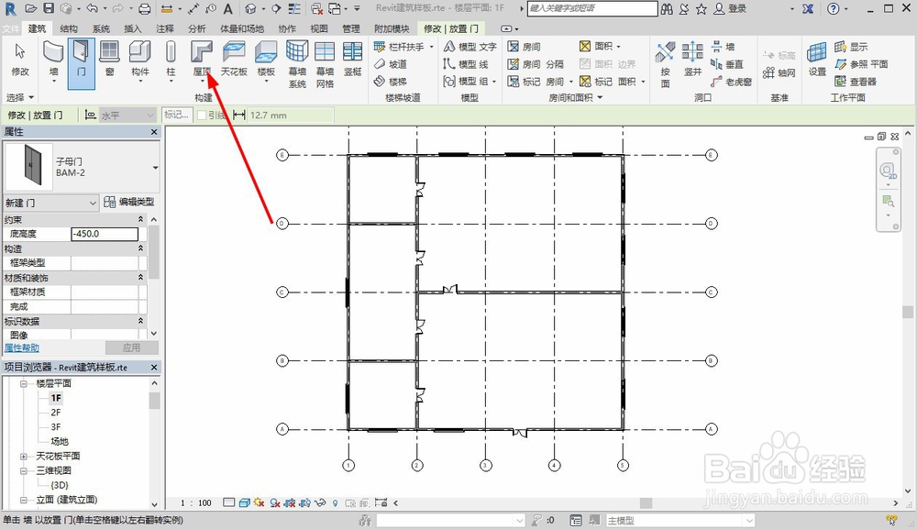Viewport: 917px width, 529px height.
Task: Open the Viewer (查看器) work plane tool
Action: tap(856, 82)
